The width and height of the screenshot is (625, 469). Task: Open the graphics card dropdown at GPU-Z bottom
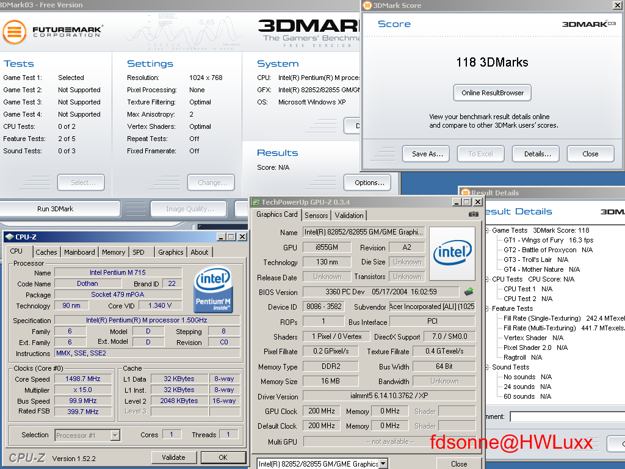[x=383, y=464]
